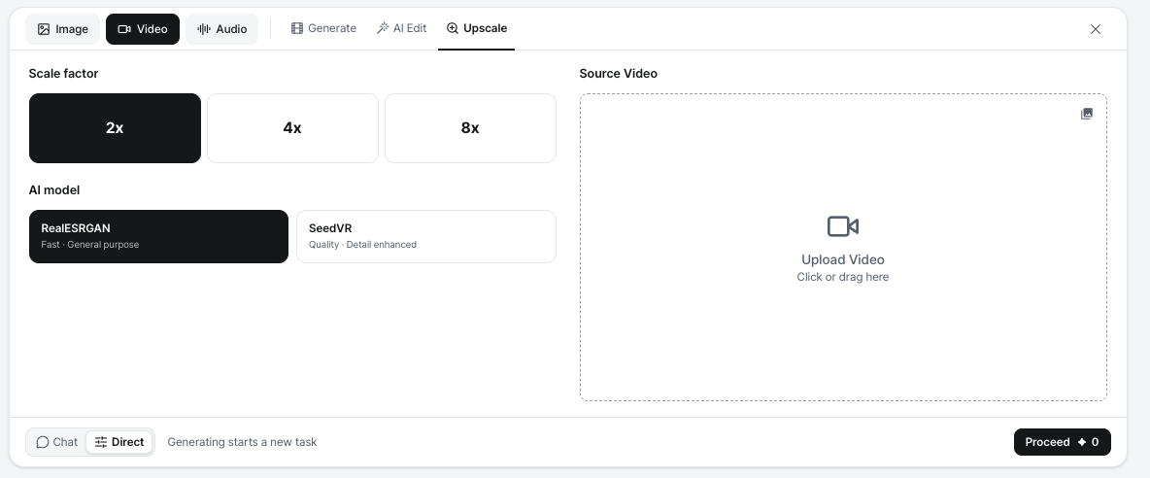
Task: Click the Proceed button
Action: pyautogui.click(x=1062, y=442)
